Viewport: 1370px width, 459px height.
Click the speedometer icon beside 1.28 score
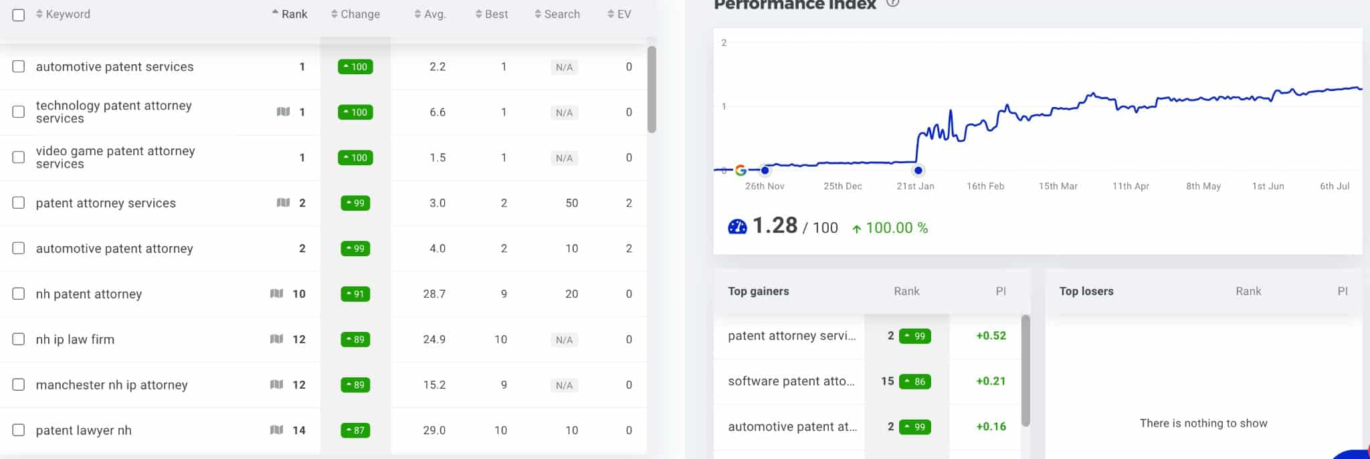(737, 227)
